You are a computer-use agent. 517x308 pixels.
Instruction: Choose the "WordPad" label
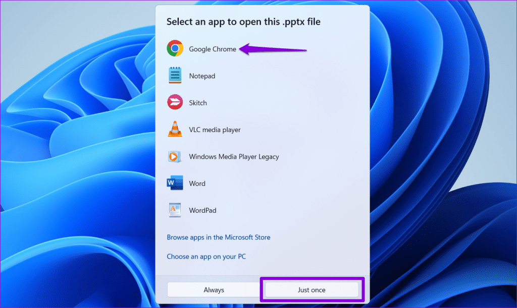(x=203, y=210)
